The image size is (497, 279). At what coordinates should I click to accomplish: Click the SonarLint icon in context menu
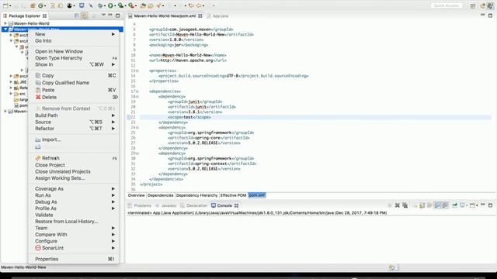pyautogui.click(x=38, y=248)
